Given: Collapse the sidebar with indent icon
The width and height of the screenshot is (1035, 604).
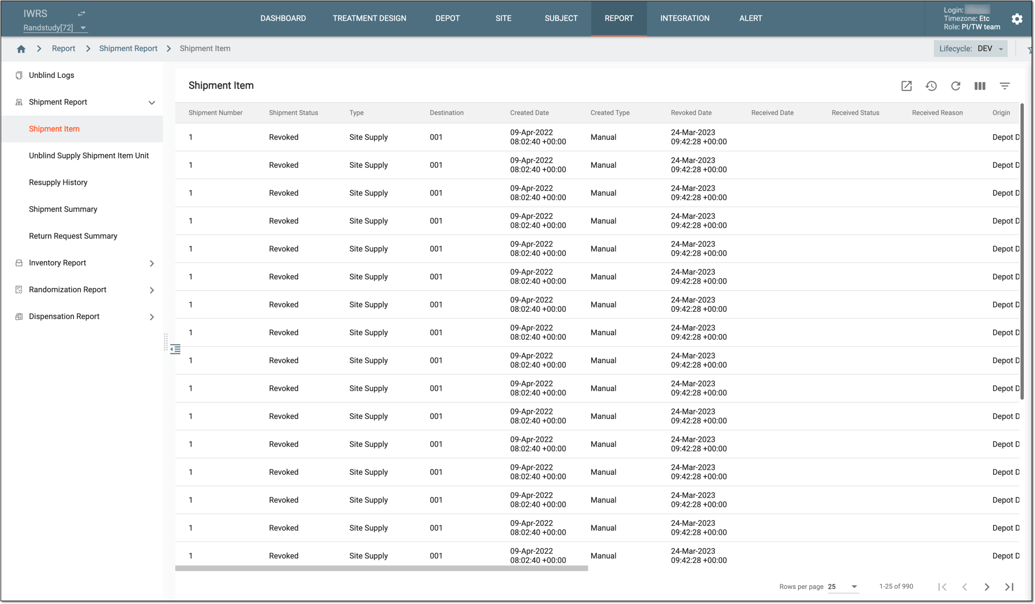Looking at the screenshot, I should (176, 349).
